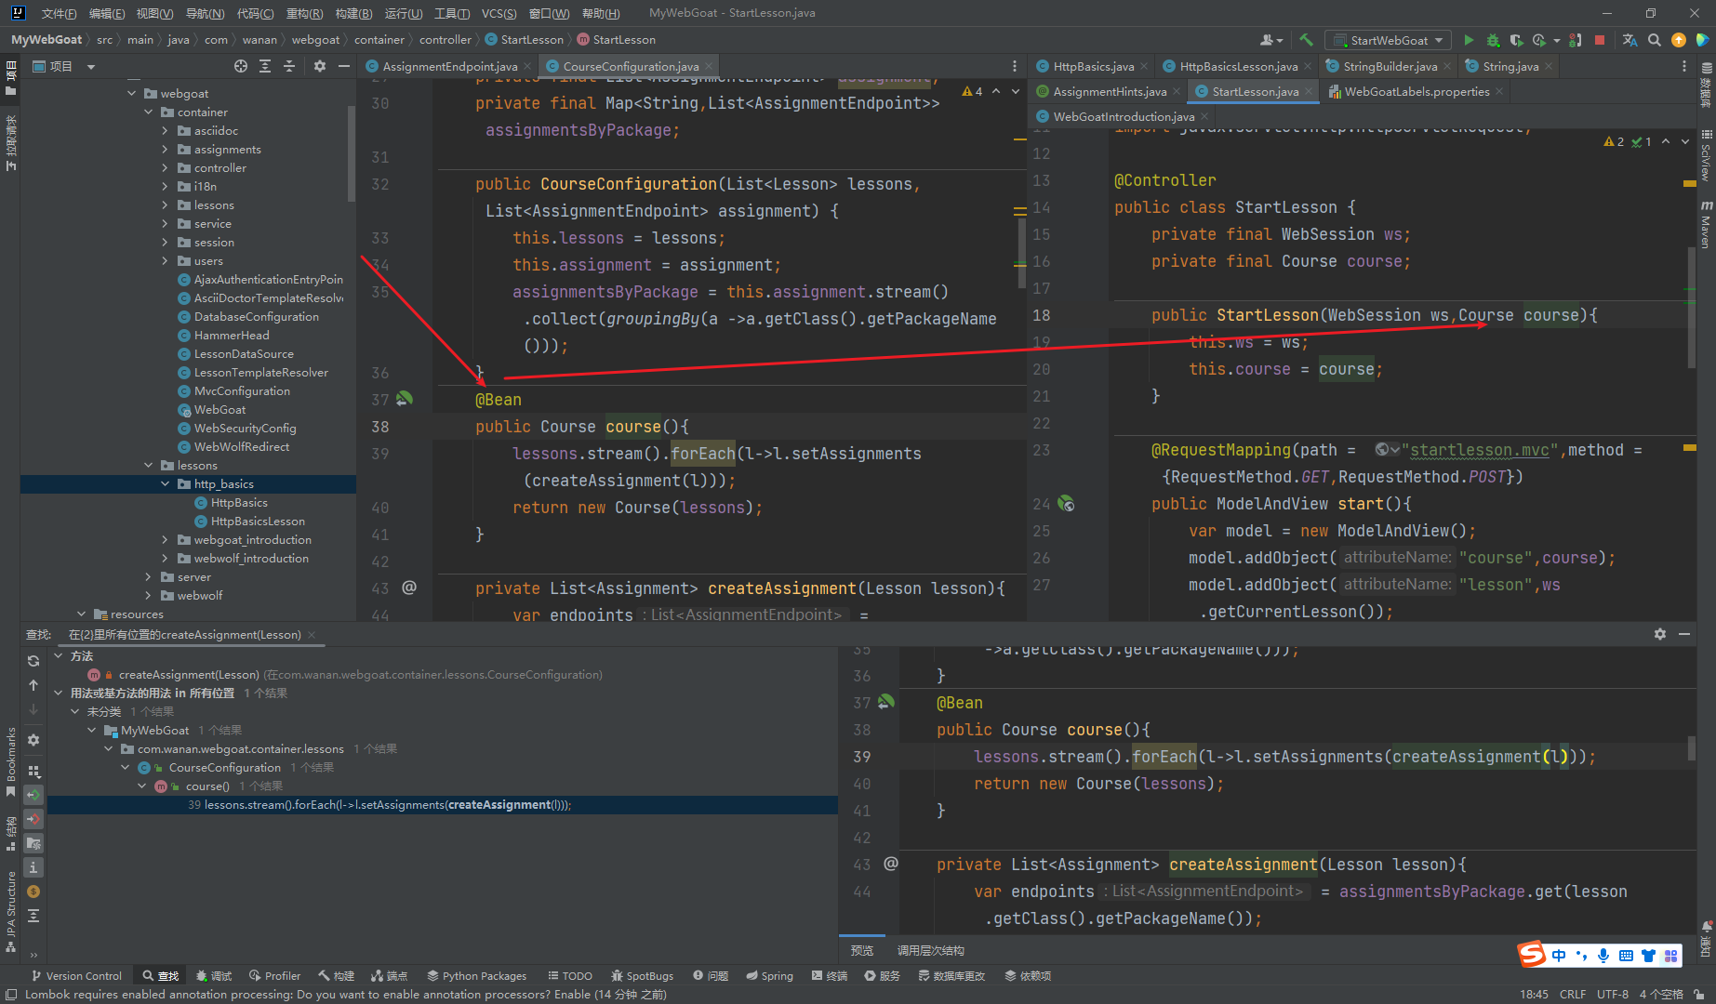Viewport: 1716px width, 1004px height.
Task: Run with coverage icon
Action: coord(1516,40)
